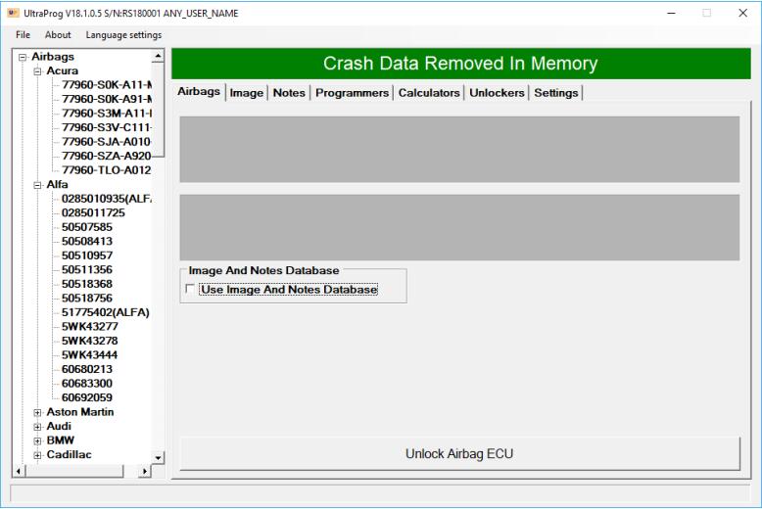Screen dimensions: 762x509
Task: Select 50511356 under Alfa
Action: tap(87, 269)
